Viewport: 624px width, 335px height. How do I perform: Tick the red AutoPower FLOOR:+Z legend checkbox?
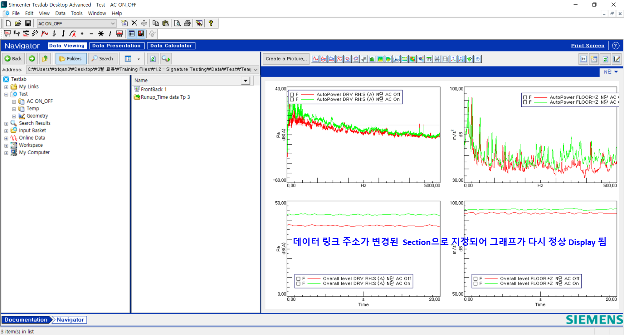tap(525, 97)
